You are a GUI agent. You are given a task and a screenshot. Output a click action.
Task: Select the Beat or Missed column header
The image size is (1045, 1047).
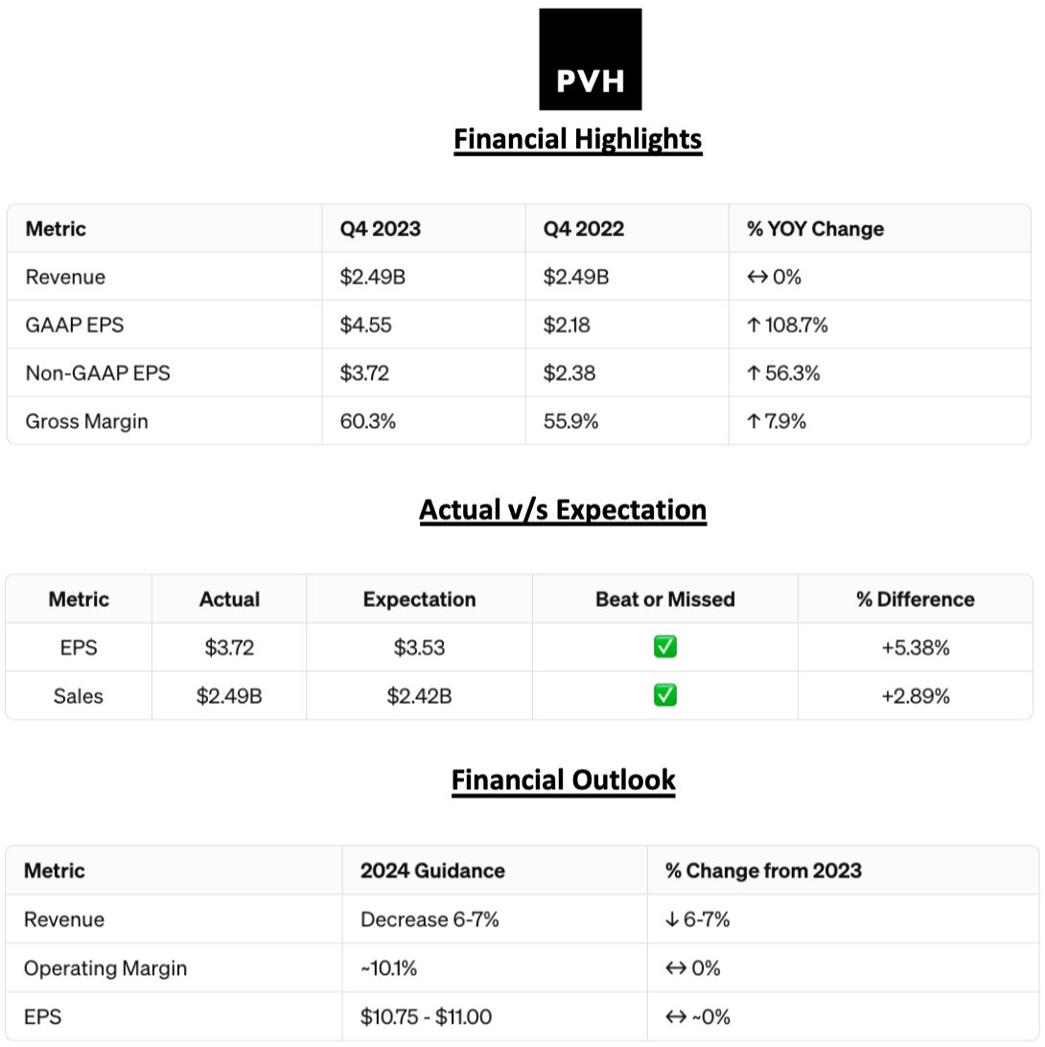tap(665, 600)
